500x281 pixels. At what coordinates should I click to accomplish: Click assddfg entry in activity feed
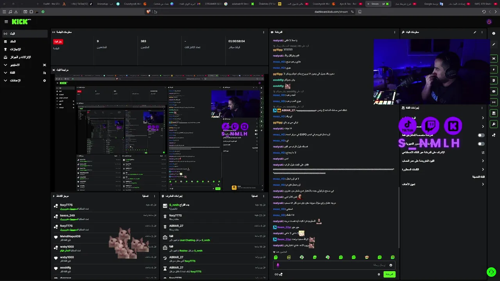click(65, 268)
